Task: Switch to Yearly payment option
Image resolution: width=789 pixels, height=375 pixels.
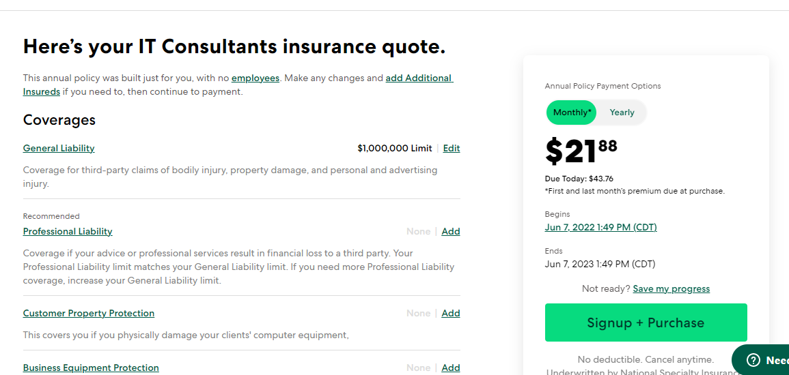Action: click(622, 112)
